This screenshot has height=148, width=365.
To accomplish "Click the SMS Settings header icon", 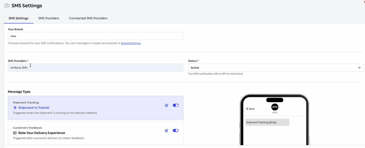I will 7,6.
